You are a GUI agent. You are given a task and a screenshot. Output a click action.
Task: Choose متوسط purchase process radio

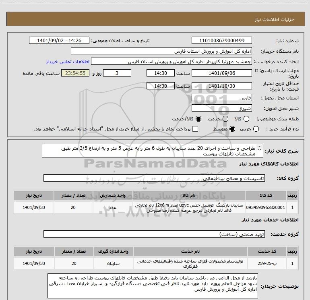pos(232,129)
